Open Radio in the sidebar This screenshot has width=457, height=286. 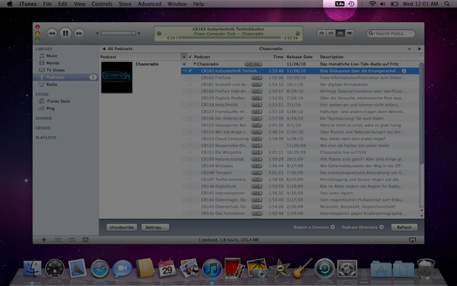click(51, 84)
